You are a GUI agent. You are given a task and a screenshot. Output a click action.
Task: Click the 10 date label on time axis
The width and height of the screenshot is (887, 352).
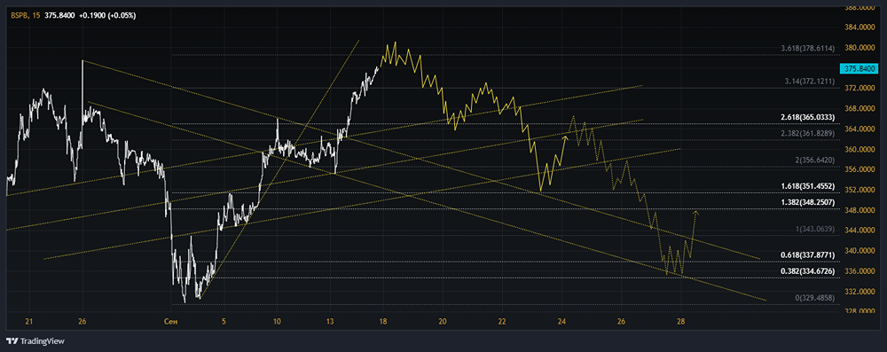pyautogui.click(x=277, y=322)
